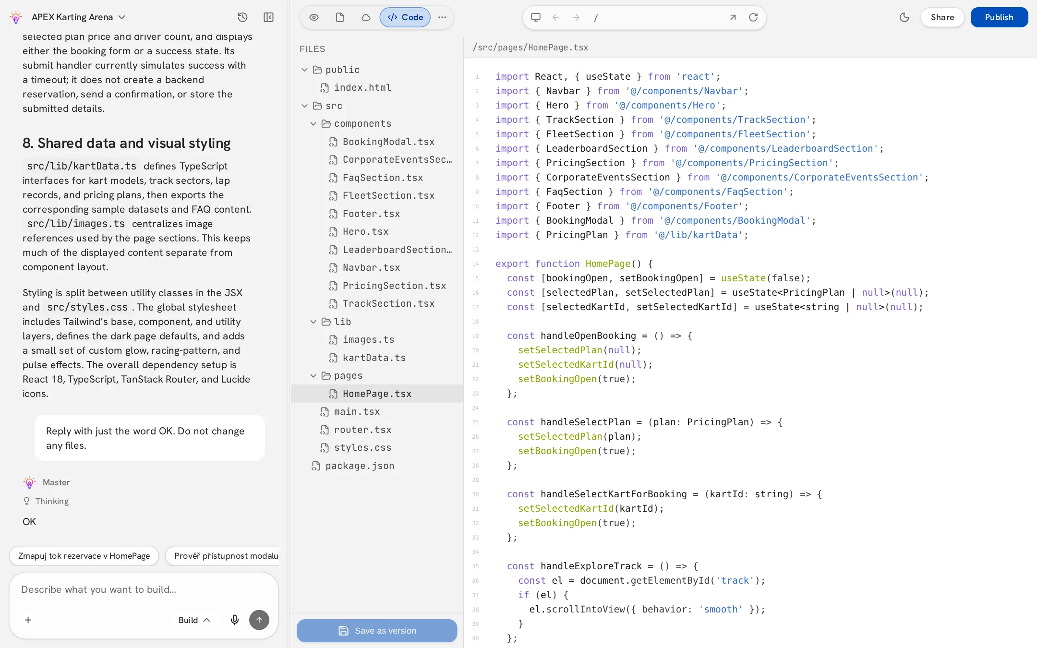Expand the Thinking lightbulb section
1037x648 pixels.
pos(46,501)
